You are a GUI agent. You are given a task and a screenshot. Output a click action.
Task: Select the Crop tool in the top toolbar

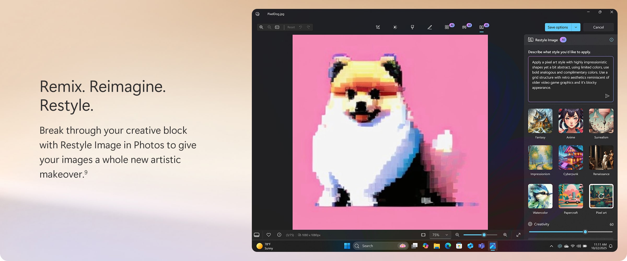click(378, 27)
